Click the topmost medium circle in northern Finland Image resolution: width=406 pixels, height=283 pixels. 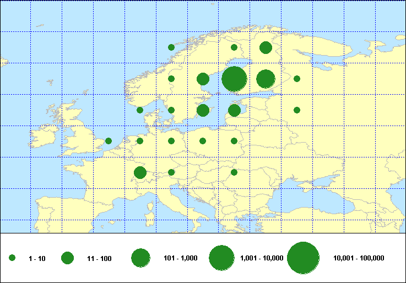coord(266,47)
